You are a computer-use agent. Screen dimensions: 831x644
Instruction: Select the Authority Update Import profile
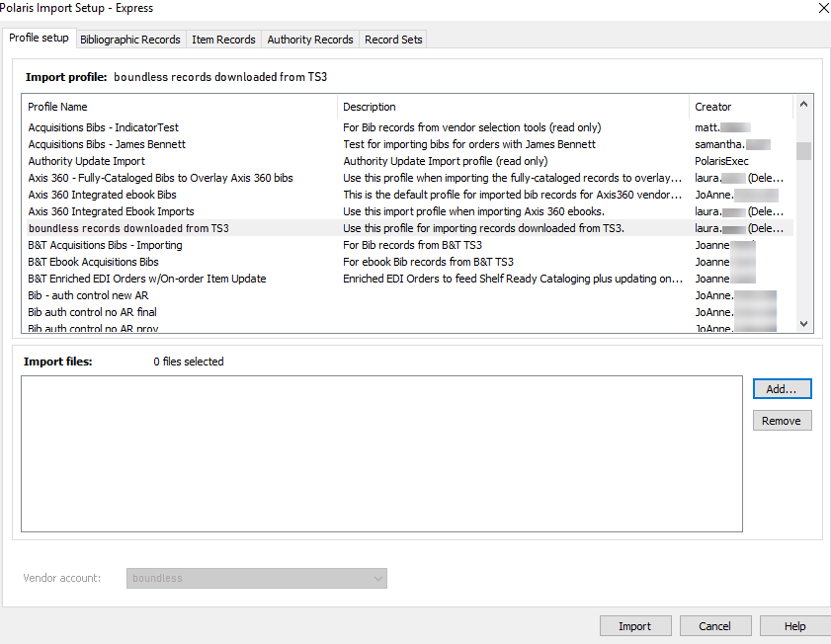click(x=87, y=161)
